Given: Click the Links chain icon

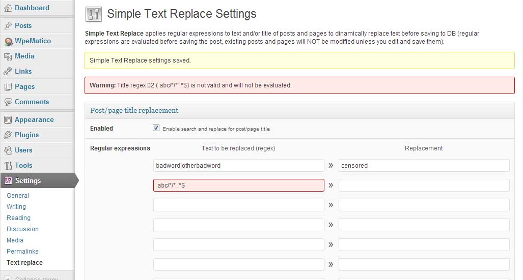Looking at the screenshot, I should (x=8, y=72).
